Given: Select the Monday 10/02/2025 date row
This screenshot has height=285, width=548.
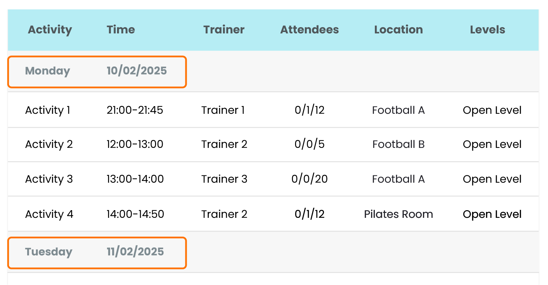Looking at the screenshot, I should [97, 71].
